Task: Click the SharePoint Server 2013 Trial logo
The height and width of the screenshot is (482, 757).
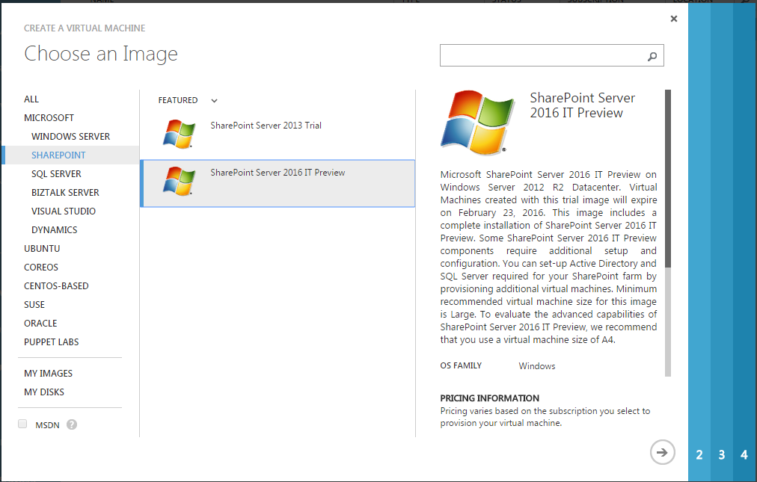Action: pos(179,134)
